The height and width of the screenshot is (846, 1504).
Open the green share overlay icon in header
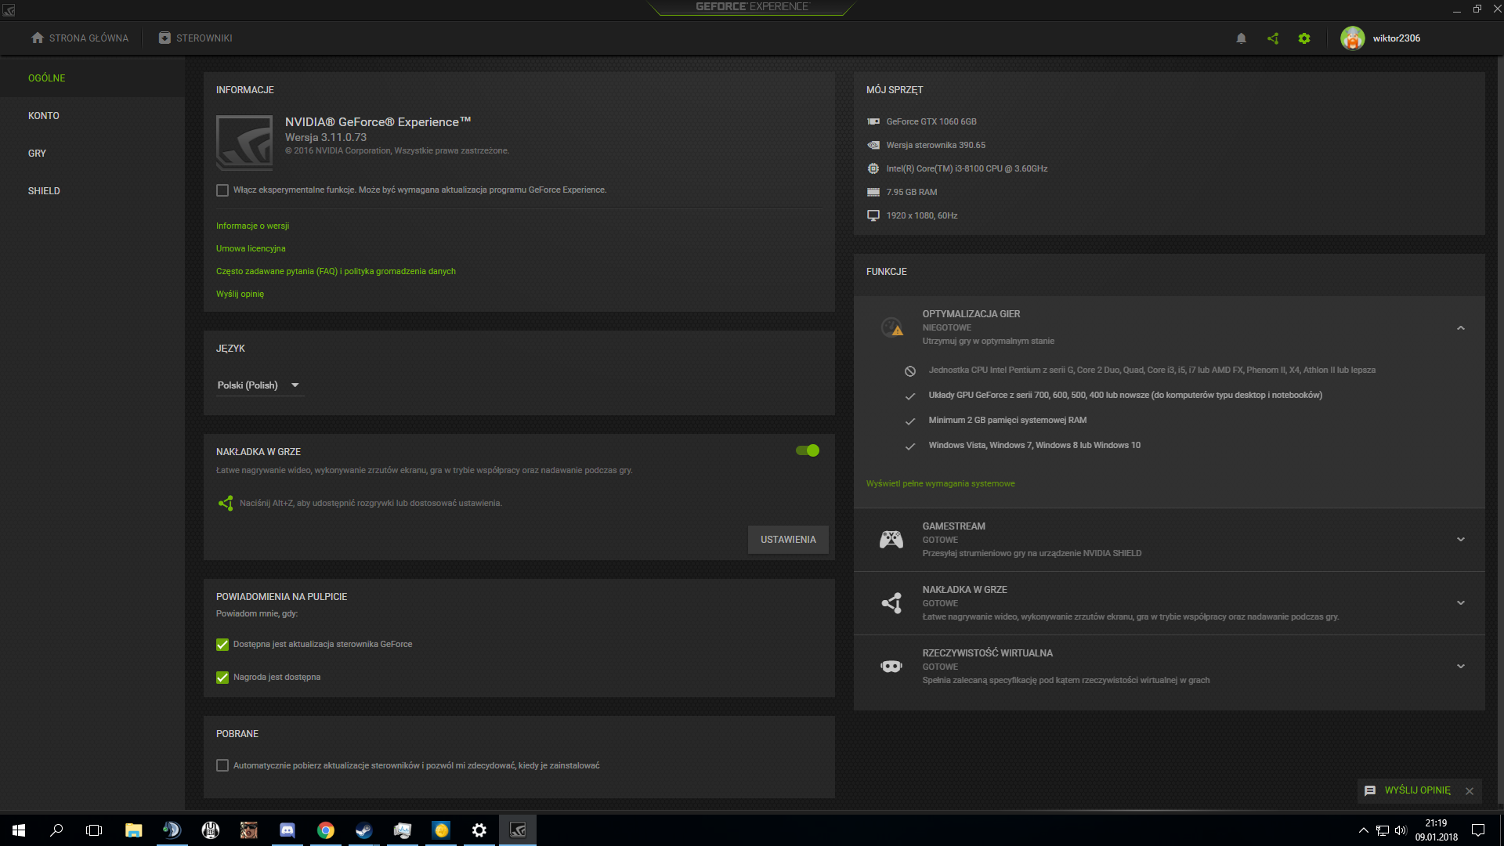point(1273,38)
